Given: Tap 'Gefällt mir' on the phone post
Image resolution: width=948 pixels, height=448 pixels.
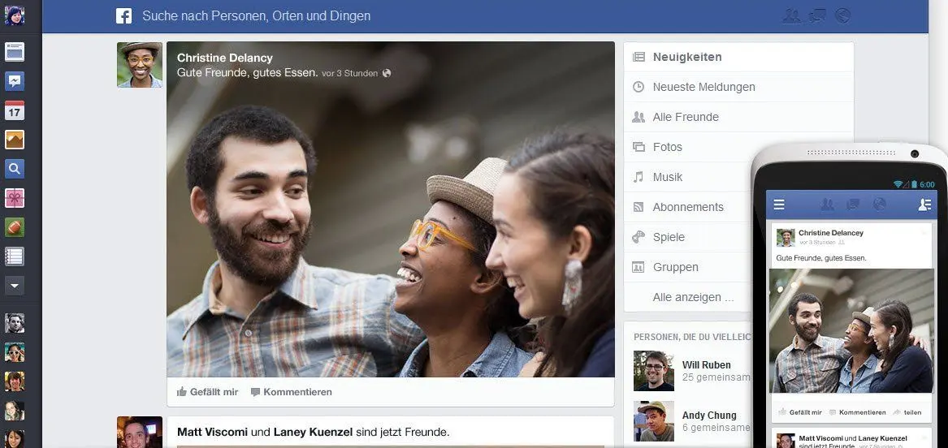Looking at the screenshot, I should (800, 412).
